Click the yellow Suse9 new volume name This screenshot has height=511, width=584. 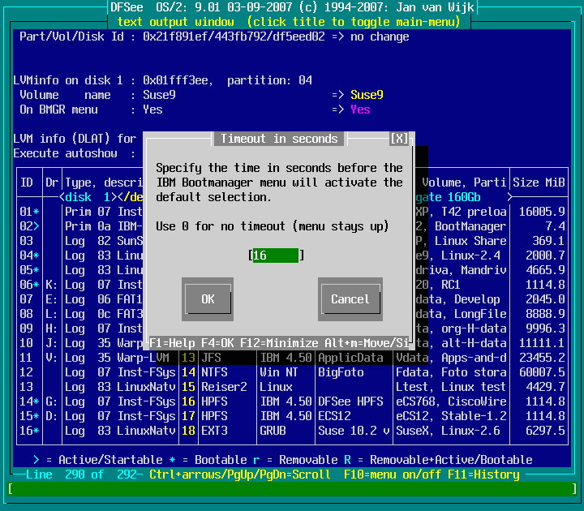pos(367,95)
